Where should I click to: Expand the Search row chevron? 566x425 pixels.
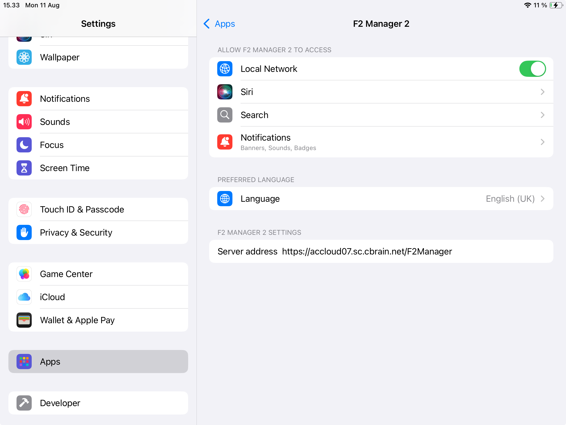pyautogui.click(x=542, y=115)
